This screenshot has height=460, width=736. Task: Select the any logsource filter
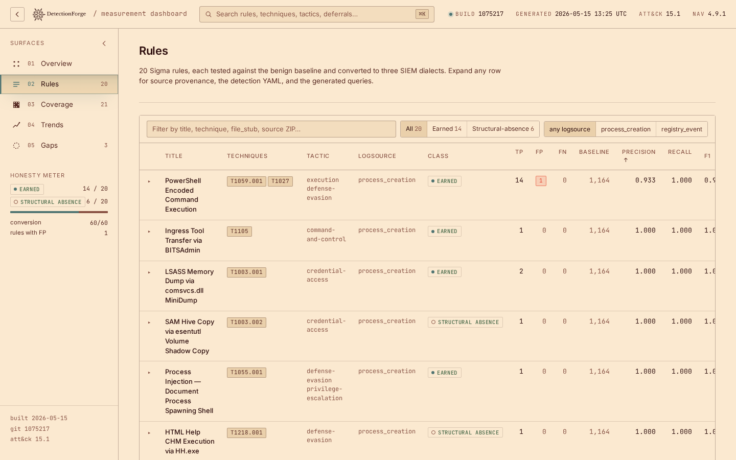point(570,129)
